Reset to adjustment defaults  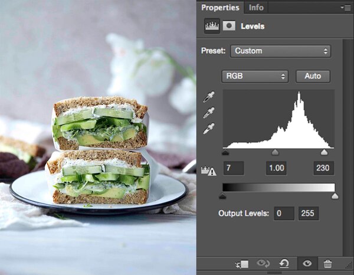[x=284, y=263]
